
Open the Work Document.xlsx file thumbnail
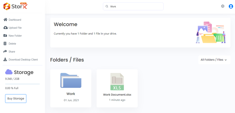[117, 82]
